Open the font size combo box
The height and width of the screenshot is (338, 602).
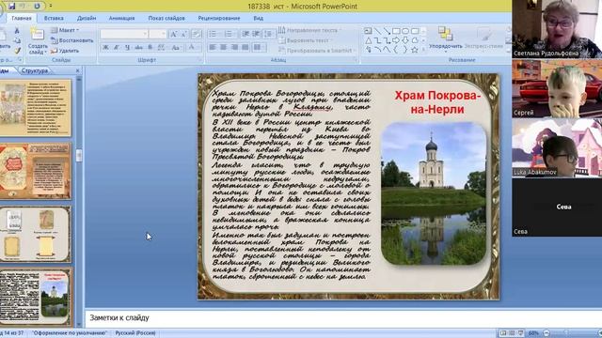(158, 34)
